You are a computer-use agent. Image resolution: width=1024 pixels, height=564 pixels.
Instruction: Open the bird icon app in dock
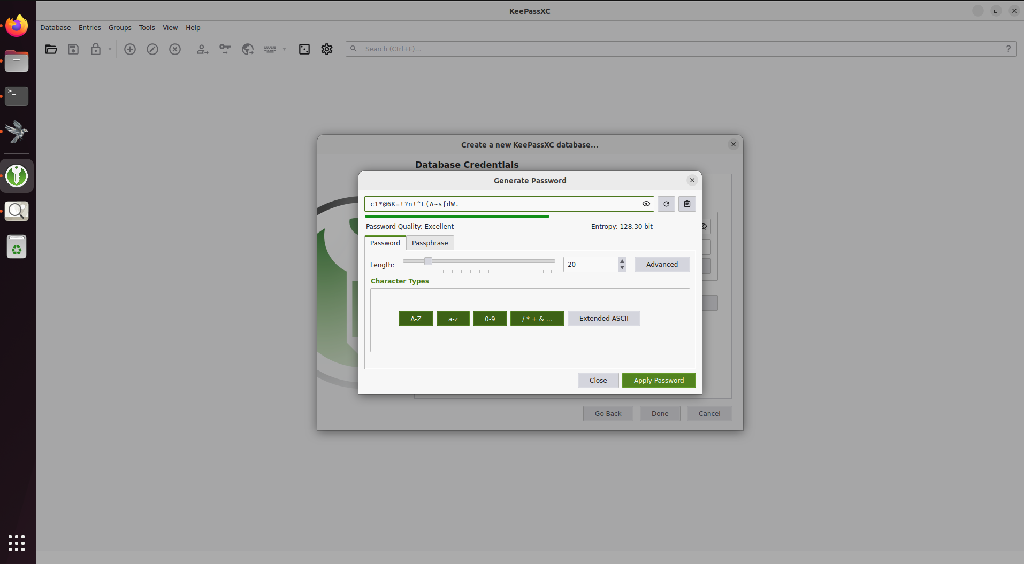pyautogui.click(x=17, y=132)
